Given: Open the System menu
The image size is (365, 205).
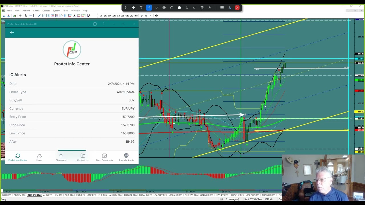Looking at the screenshot, I should point(56,11).
